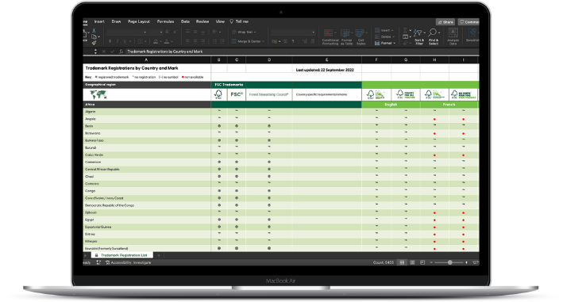
Task: Toggle underline formatting
Action: (125, 41)
